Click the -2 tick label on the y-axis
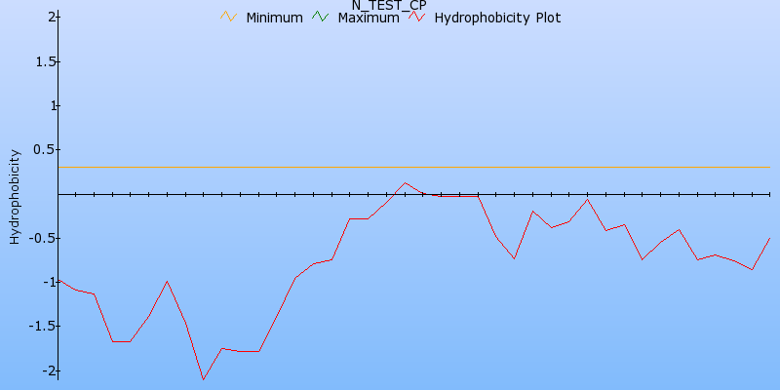The width and height of the screenshot is (780, 390). [49, 370]
